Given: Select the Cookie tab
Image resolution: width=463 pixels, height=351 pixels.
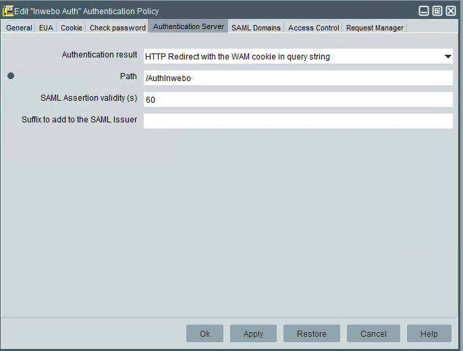Looking at the screenshot, I should [x=72, y=28].
